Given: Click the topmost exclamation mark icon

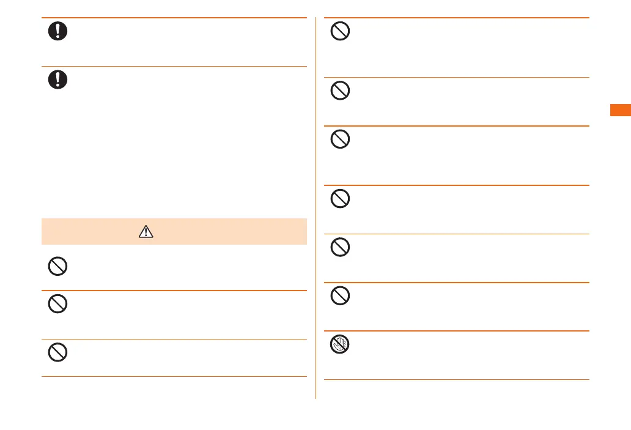Looking at the screenshot, I should tap(58, 32).
